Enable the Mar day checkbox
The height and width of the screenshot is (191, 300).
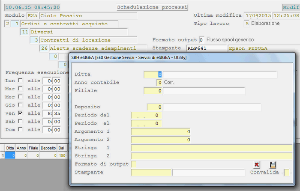pos(20,89)
